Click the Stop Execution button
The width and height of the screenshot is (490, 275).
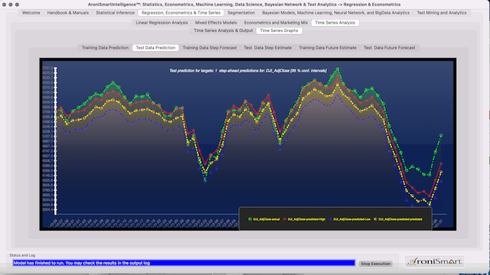click(376, 264)
